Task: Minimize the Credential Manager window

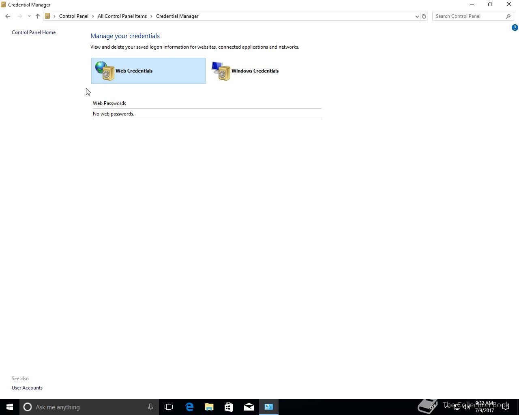Action: [x=472, y=4]
